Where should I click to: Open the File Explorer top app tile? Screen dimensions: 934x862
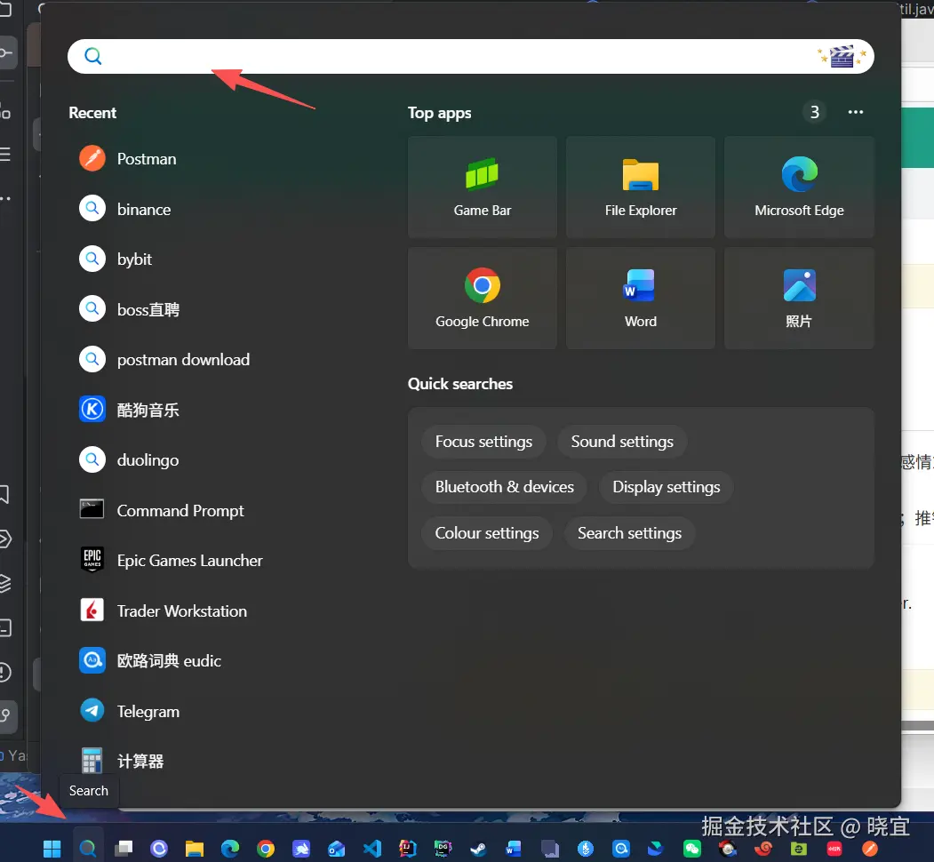(x=641, y=187)
